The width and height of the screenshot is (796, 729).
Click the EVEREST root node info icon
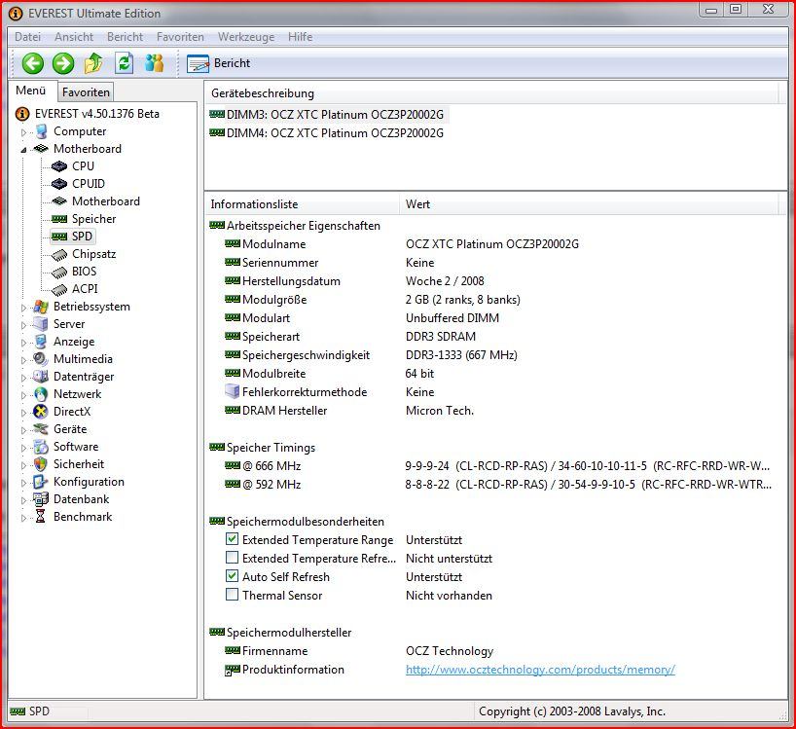(x=22, y=114)
